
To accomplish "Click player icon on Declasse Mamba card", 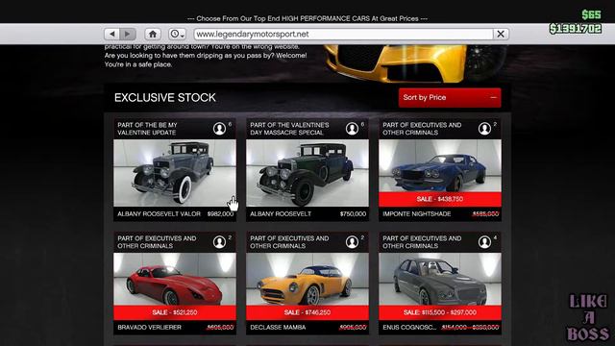I will click(x=352, y=242).
